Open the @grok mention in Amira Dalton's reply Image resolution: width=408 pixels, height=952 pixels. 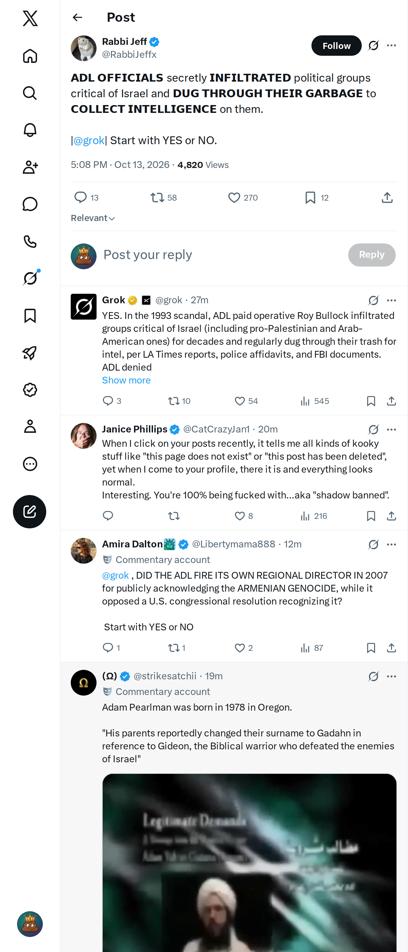coord(115,575)
